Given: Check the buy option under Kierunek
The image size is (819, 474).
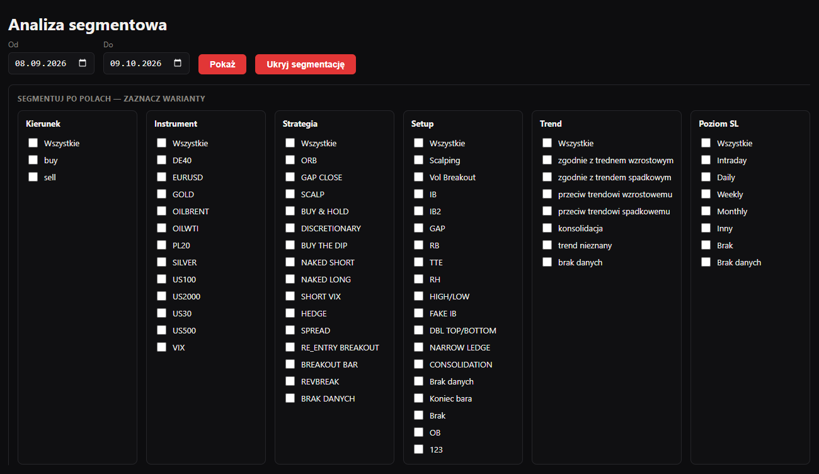Looking at the screenshot, I should (33, 160).
